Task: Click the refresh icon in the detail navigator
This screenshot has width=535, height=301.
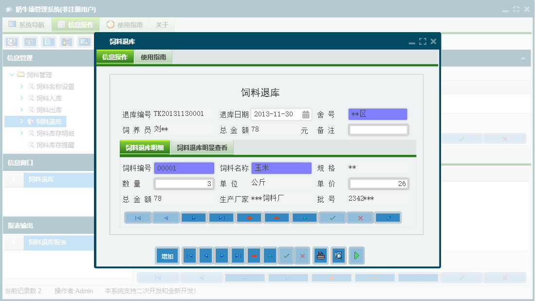Action: [388, 218]
